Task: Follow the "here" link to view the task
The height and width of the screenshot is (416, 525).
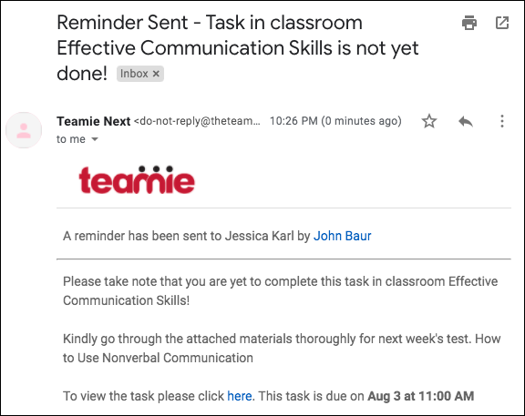Action: [240, 396]
